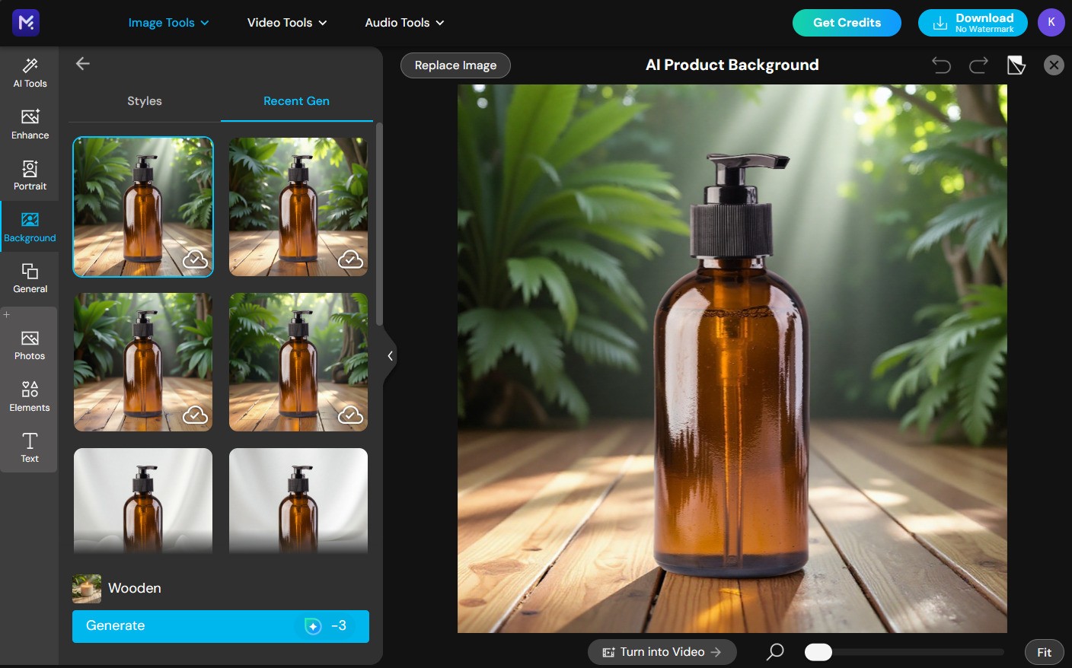Open the Elements panel
Viewport: 1072px width, 668px height.
point(29,396)
